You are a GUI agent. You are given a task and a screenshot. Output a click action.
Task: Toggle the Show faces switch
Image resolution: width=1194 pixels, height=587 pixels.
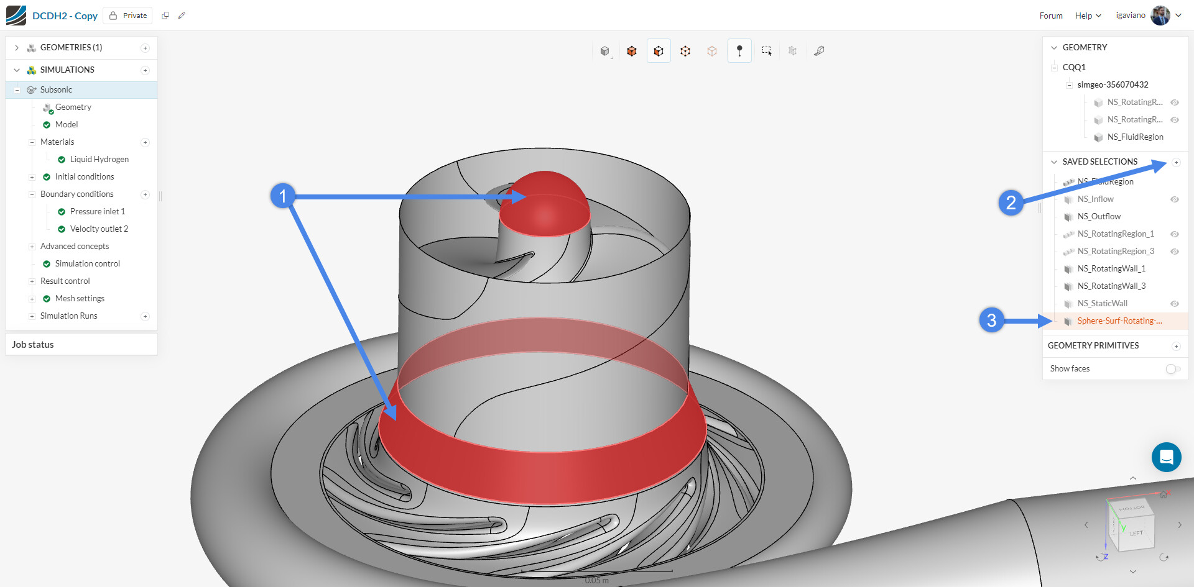click(x=1173, y=368)
